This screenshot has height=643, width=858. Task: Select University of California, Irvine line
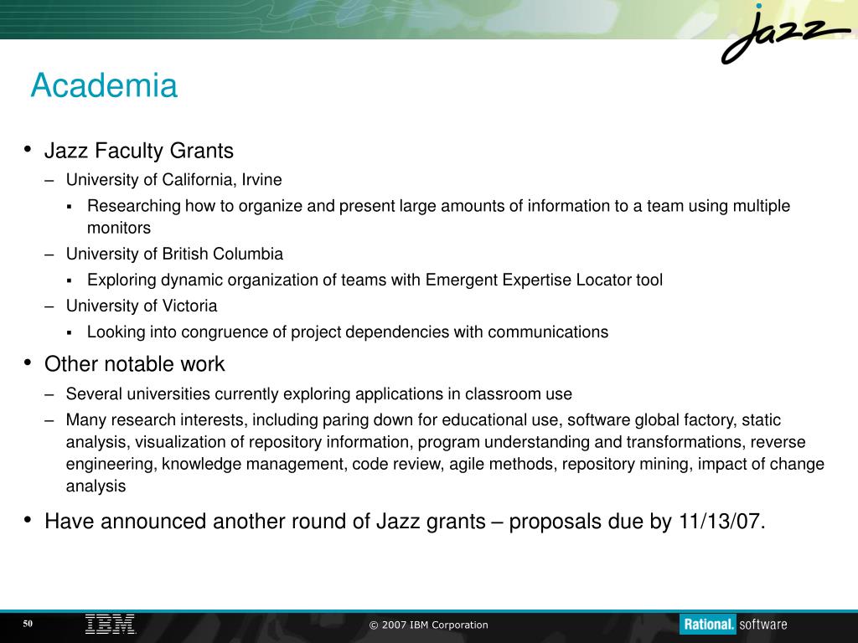174,180
